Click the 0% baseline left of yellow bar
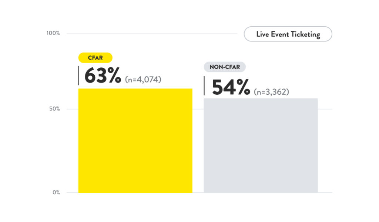 [73, 192]
